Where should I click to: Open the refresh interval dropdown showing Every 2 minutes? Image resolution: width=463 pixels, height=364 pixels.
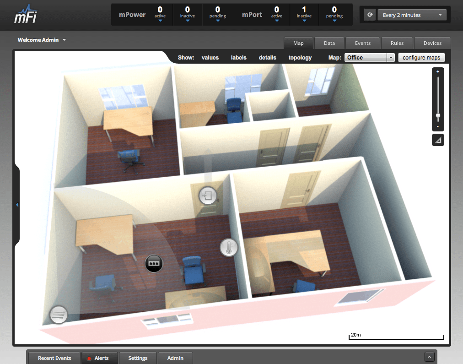[411, 14]
